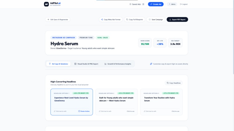Click the download icon on Export PDF Report

point(170,19)
